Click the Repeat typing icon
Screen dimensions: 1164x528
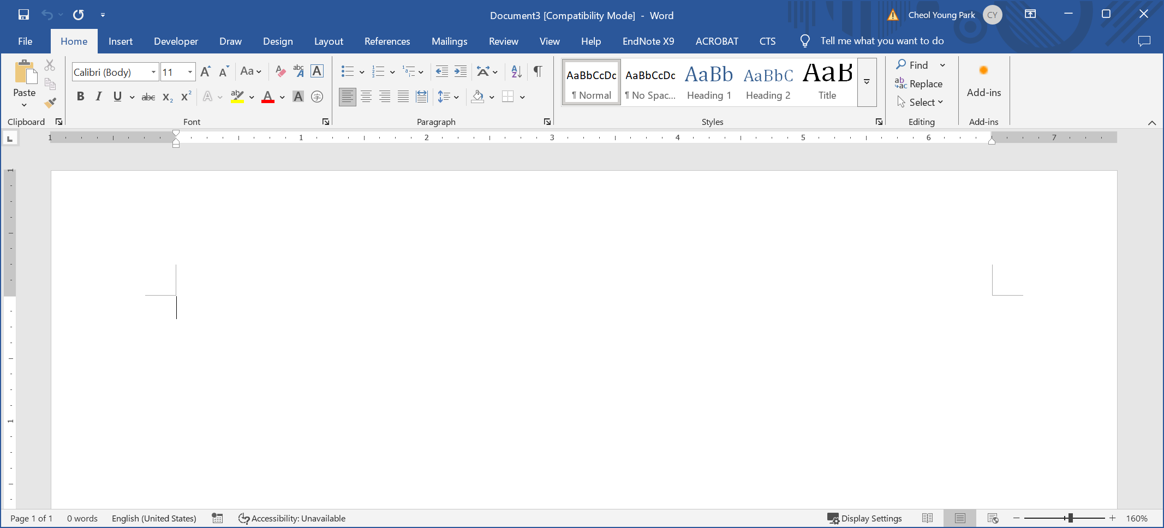point(79,15)
